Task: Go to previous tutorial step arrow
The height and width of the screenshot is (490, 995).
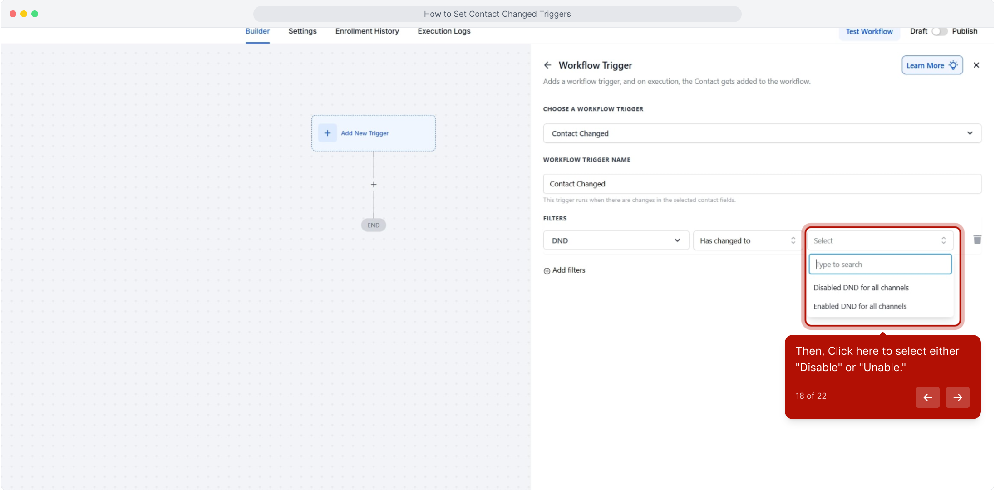Action: click(927, 397)
